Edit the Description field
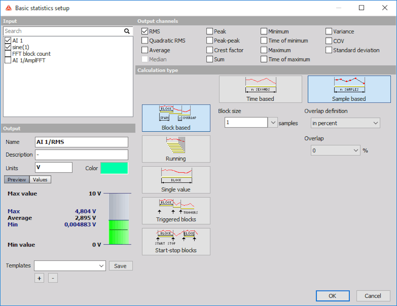The image size is (397, 306). pyautogui.click(x=81, y=155)
